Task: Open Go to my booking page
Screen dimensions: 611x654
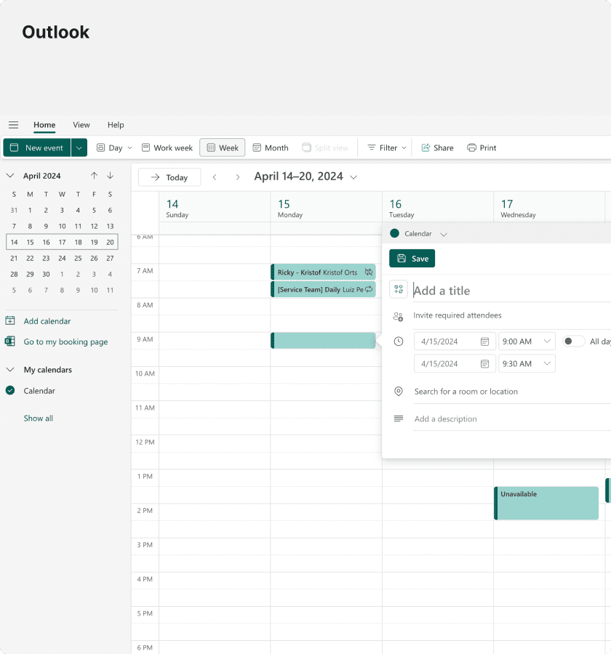Action: pos(65,342)
